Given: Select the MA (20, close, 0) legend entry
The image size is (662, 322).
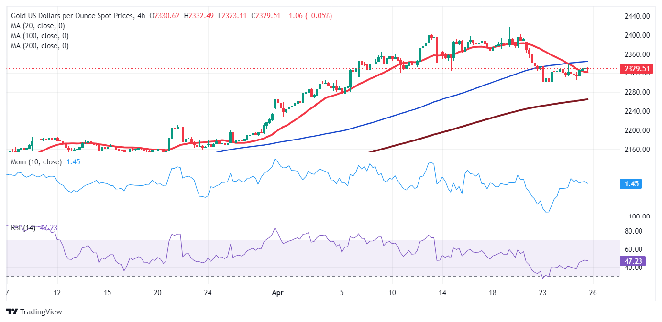Looking at the screenshot, I should coord(37,26).
